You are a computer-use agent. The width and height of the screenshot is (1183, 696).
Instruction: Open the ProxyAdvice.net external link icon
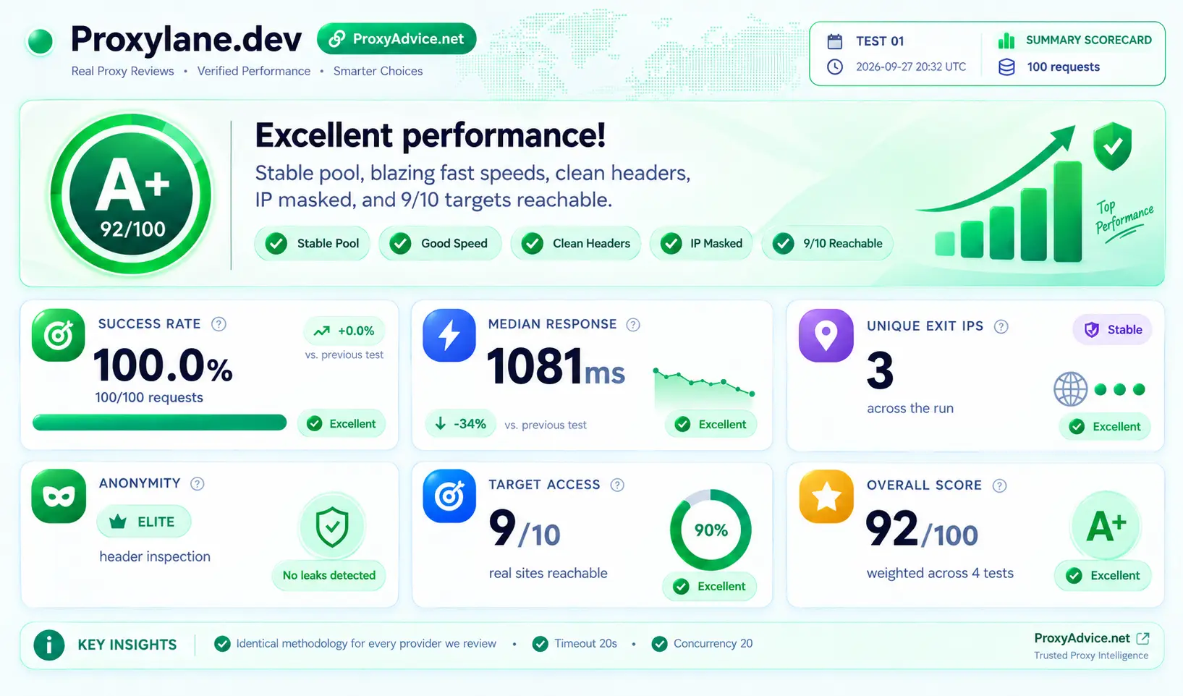point(1143,638)
